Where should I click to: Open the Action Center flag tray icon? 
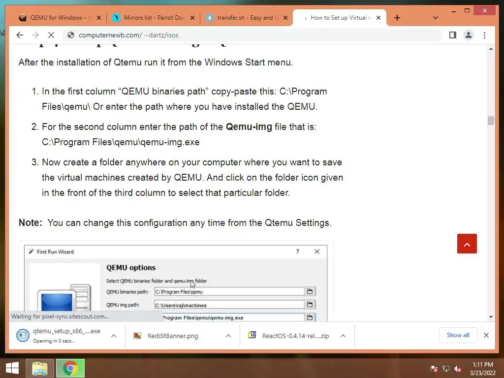click(x=434, y=369)
